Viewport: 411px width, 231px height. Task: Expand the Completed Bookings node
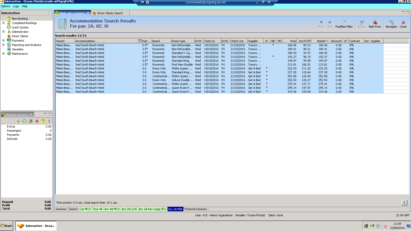[x=3, y=23]
